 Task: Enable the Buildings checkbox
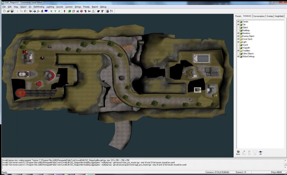coord(238,30)
